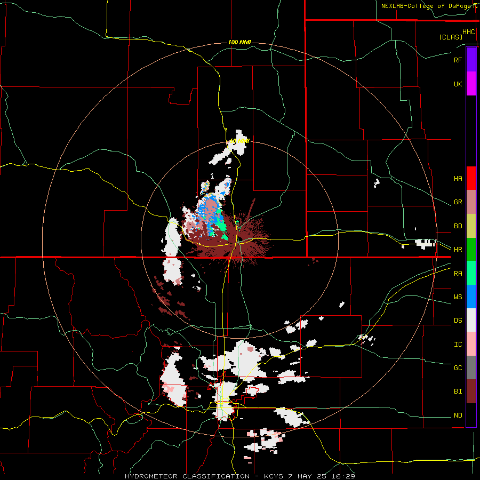Click the '[CLAS]' units label

[x=451, y=37]
